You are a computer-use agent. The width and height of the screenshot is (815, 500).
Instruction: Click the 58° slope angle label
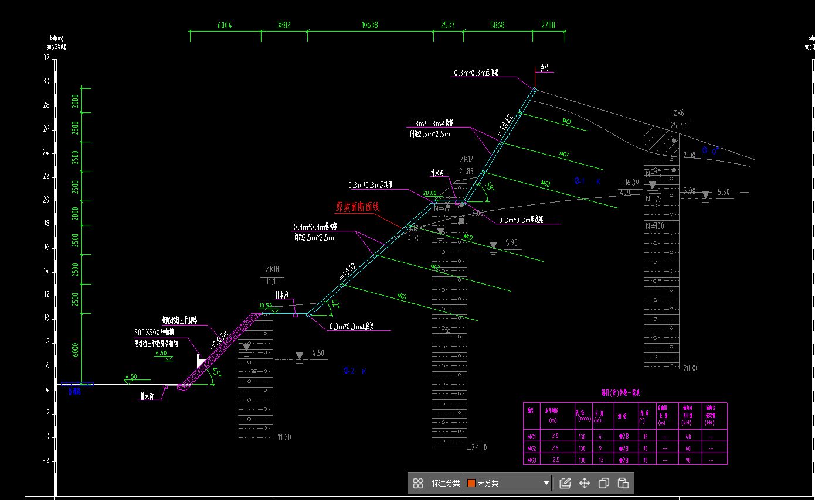[490, 187]
